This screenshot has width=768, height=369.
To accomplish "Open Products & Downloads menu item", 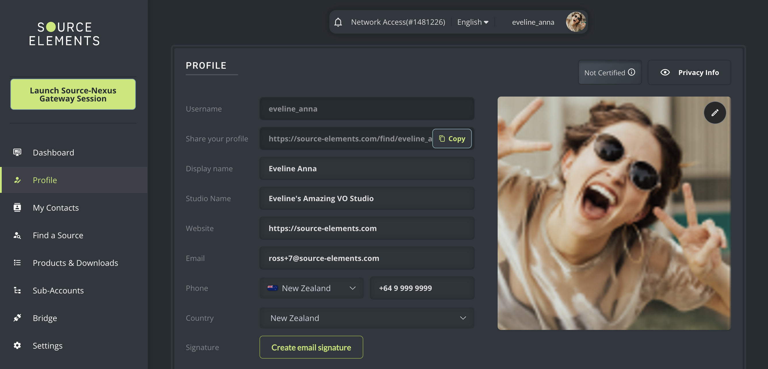I will [x=75, y=263].
